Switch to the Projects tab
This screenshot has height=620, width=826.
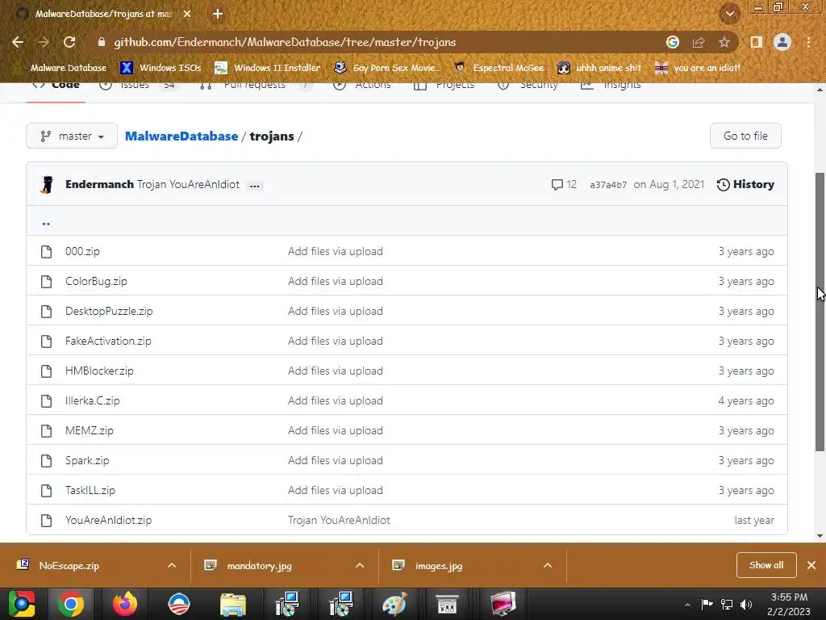[444, 86]
